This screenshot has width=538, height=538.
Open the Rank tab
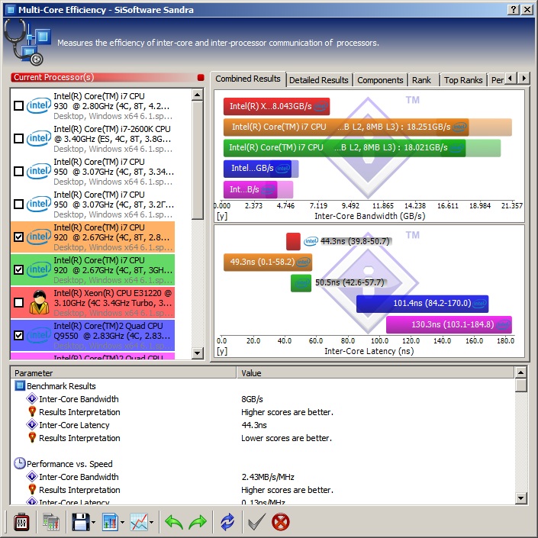[422, 80]
